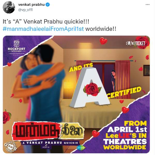
Task: Click the 'A Venkat Prabhu Quickie' banner
Action: pos(50,143)
